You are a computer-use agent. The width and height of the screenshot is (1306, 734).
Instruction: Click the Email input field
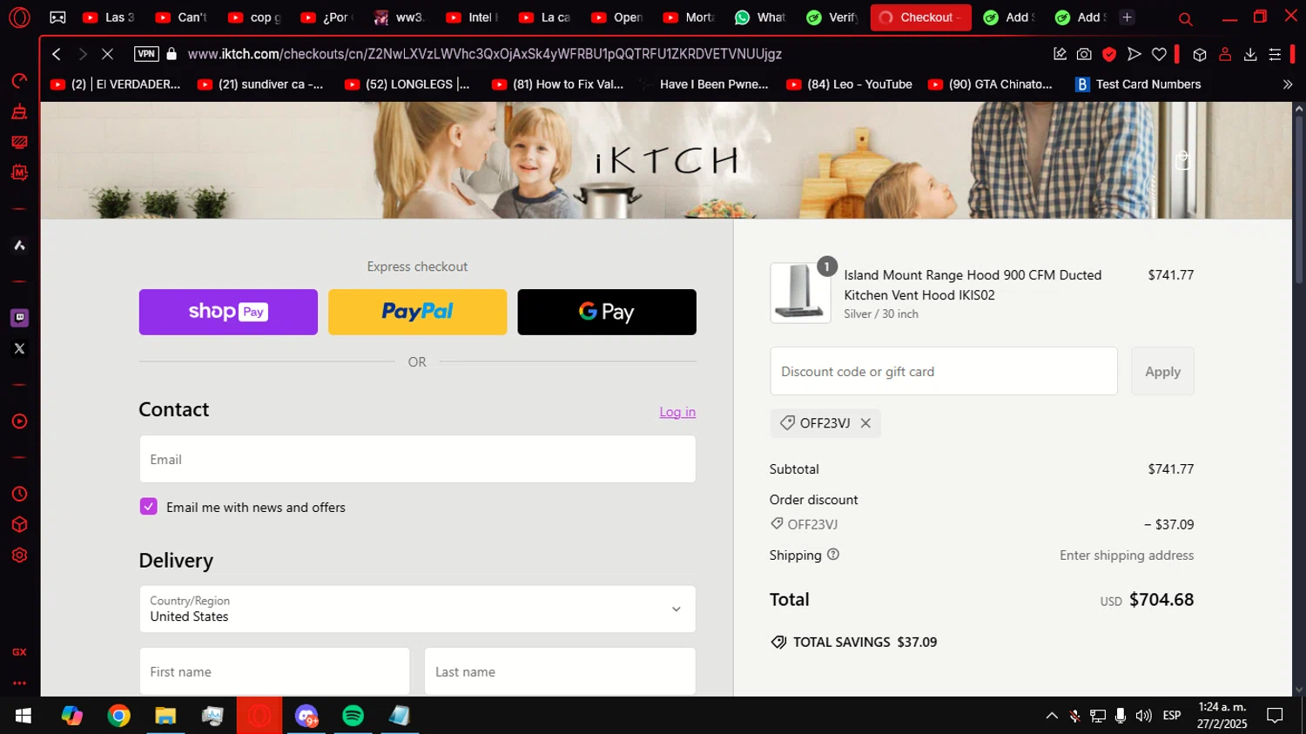(417, 459)
